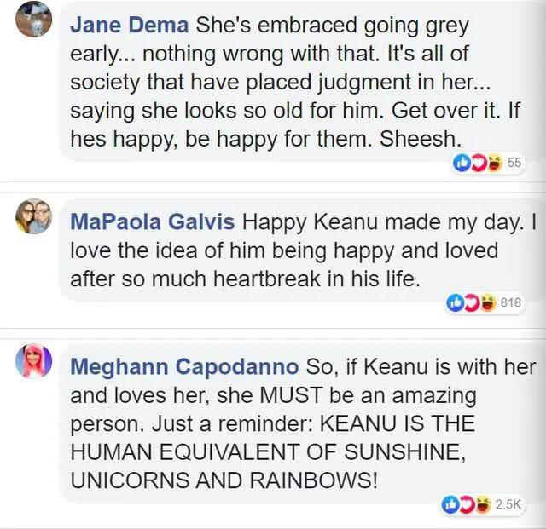
Task: Open MaPaola Galvis's profile name link
Action: pos(153,221)
